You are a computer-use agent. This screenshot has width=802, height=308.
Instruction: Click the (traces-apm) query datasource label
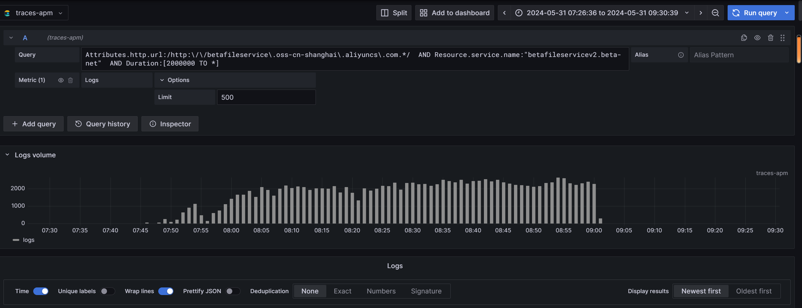(65, 38)
